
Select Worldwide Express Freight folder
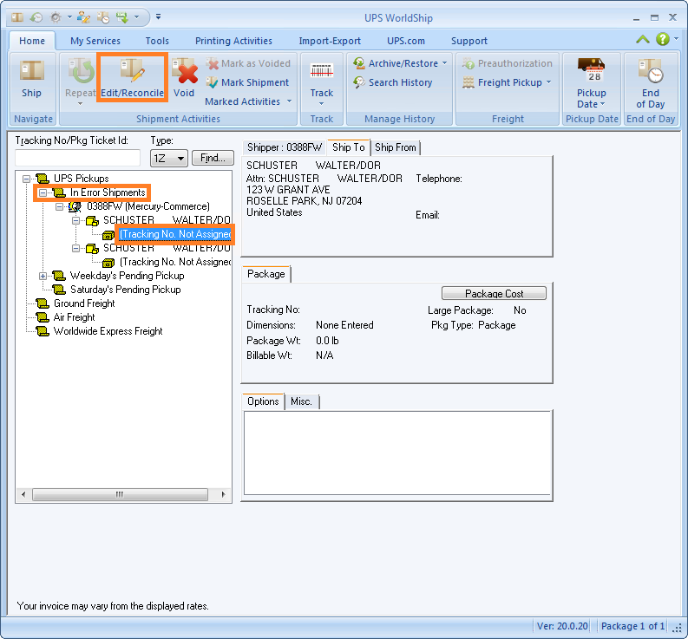click(x=108, y=331)
